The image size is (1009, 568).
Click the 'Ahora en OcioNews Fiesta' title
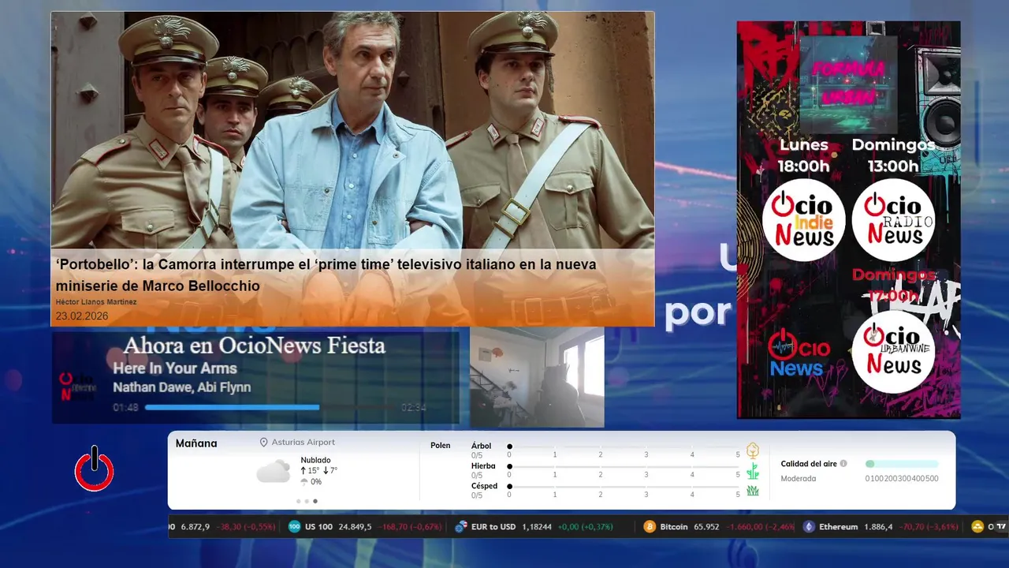(x=254, y=346)
